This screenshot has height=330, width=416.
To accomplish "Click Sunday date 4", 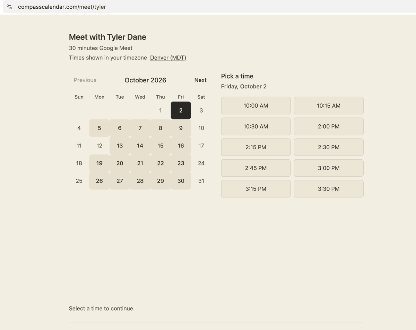I will pyautogui.click(x=79, y=128).
